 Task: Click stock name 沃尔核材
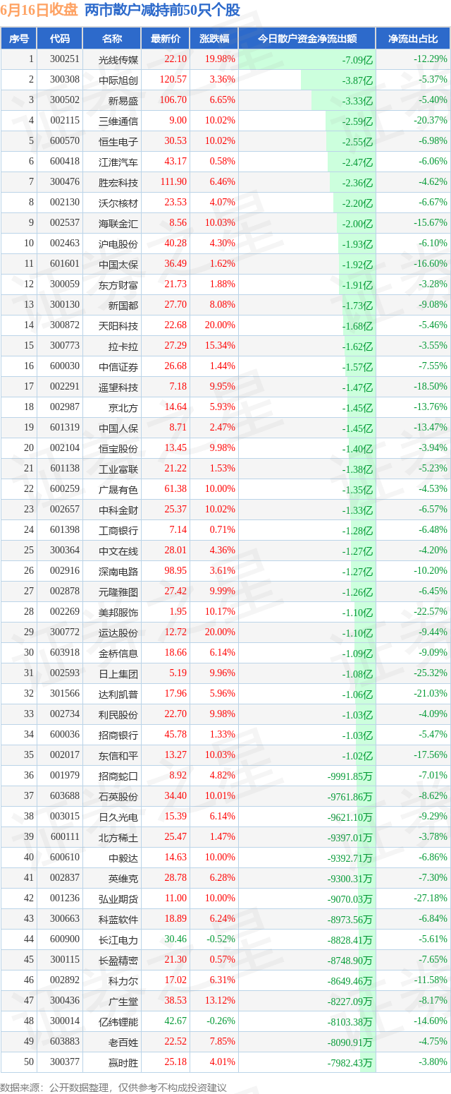point(118,203)
